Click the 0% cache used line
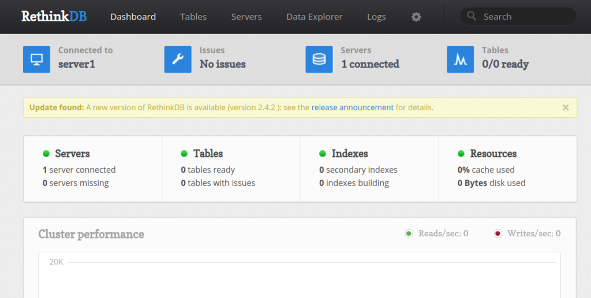Image resolution: width=591 pixels, height=298 pixels. coord(486,170)
